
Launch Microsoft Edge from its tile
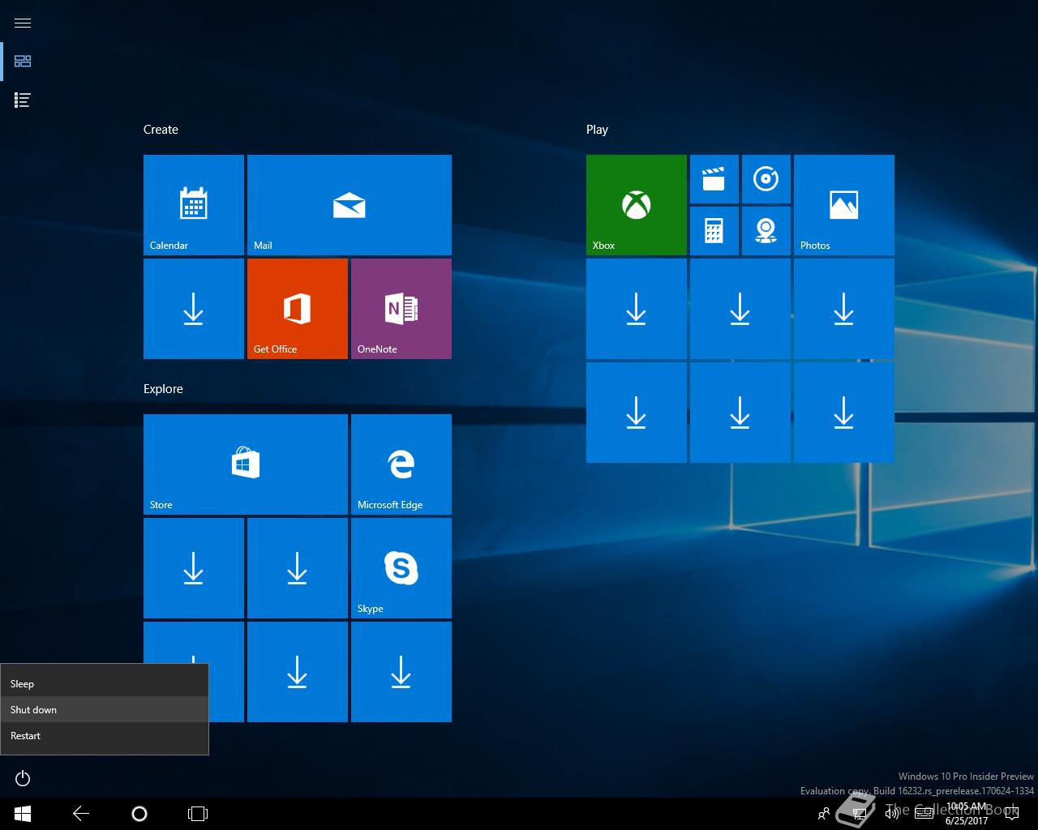(401, 464)
